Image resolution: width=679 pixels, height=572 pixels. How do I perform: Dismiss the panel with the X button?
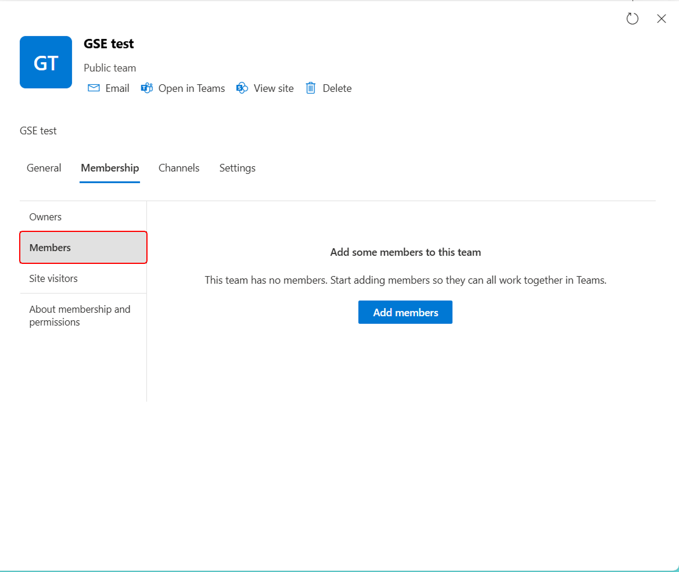click(x=661, y=19)
